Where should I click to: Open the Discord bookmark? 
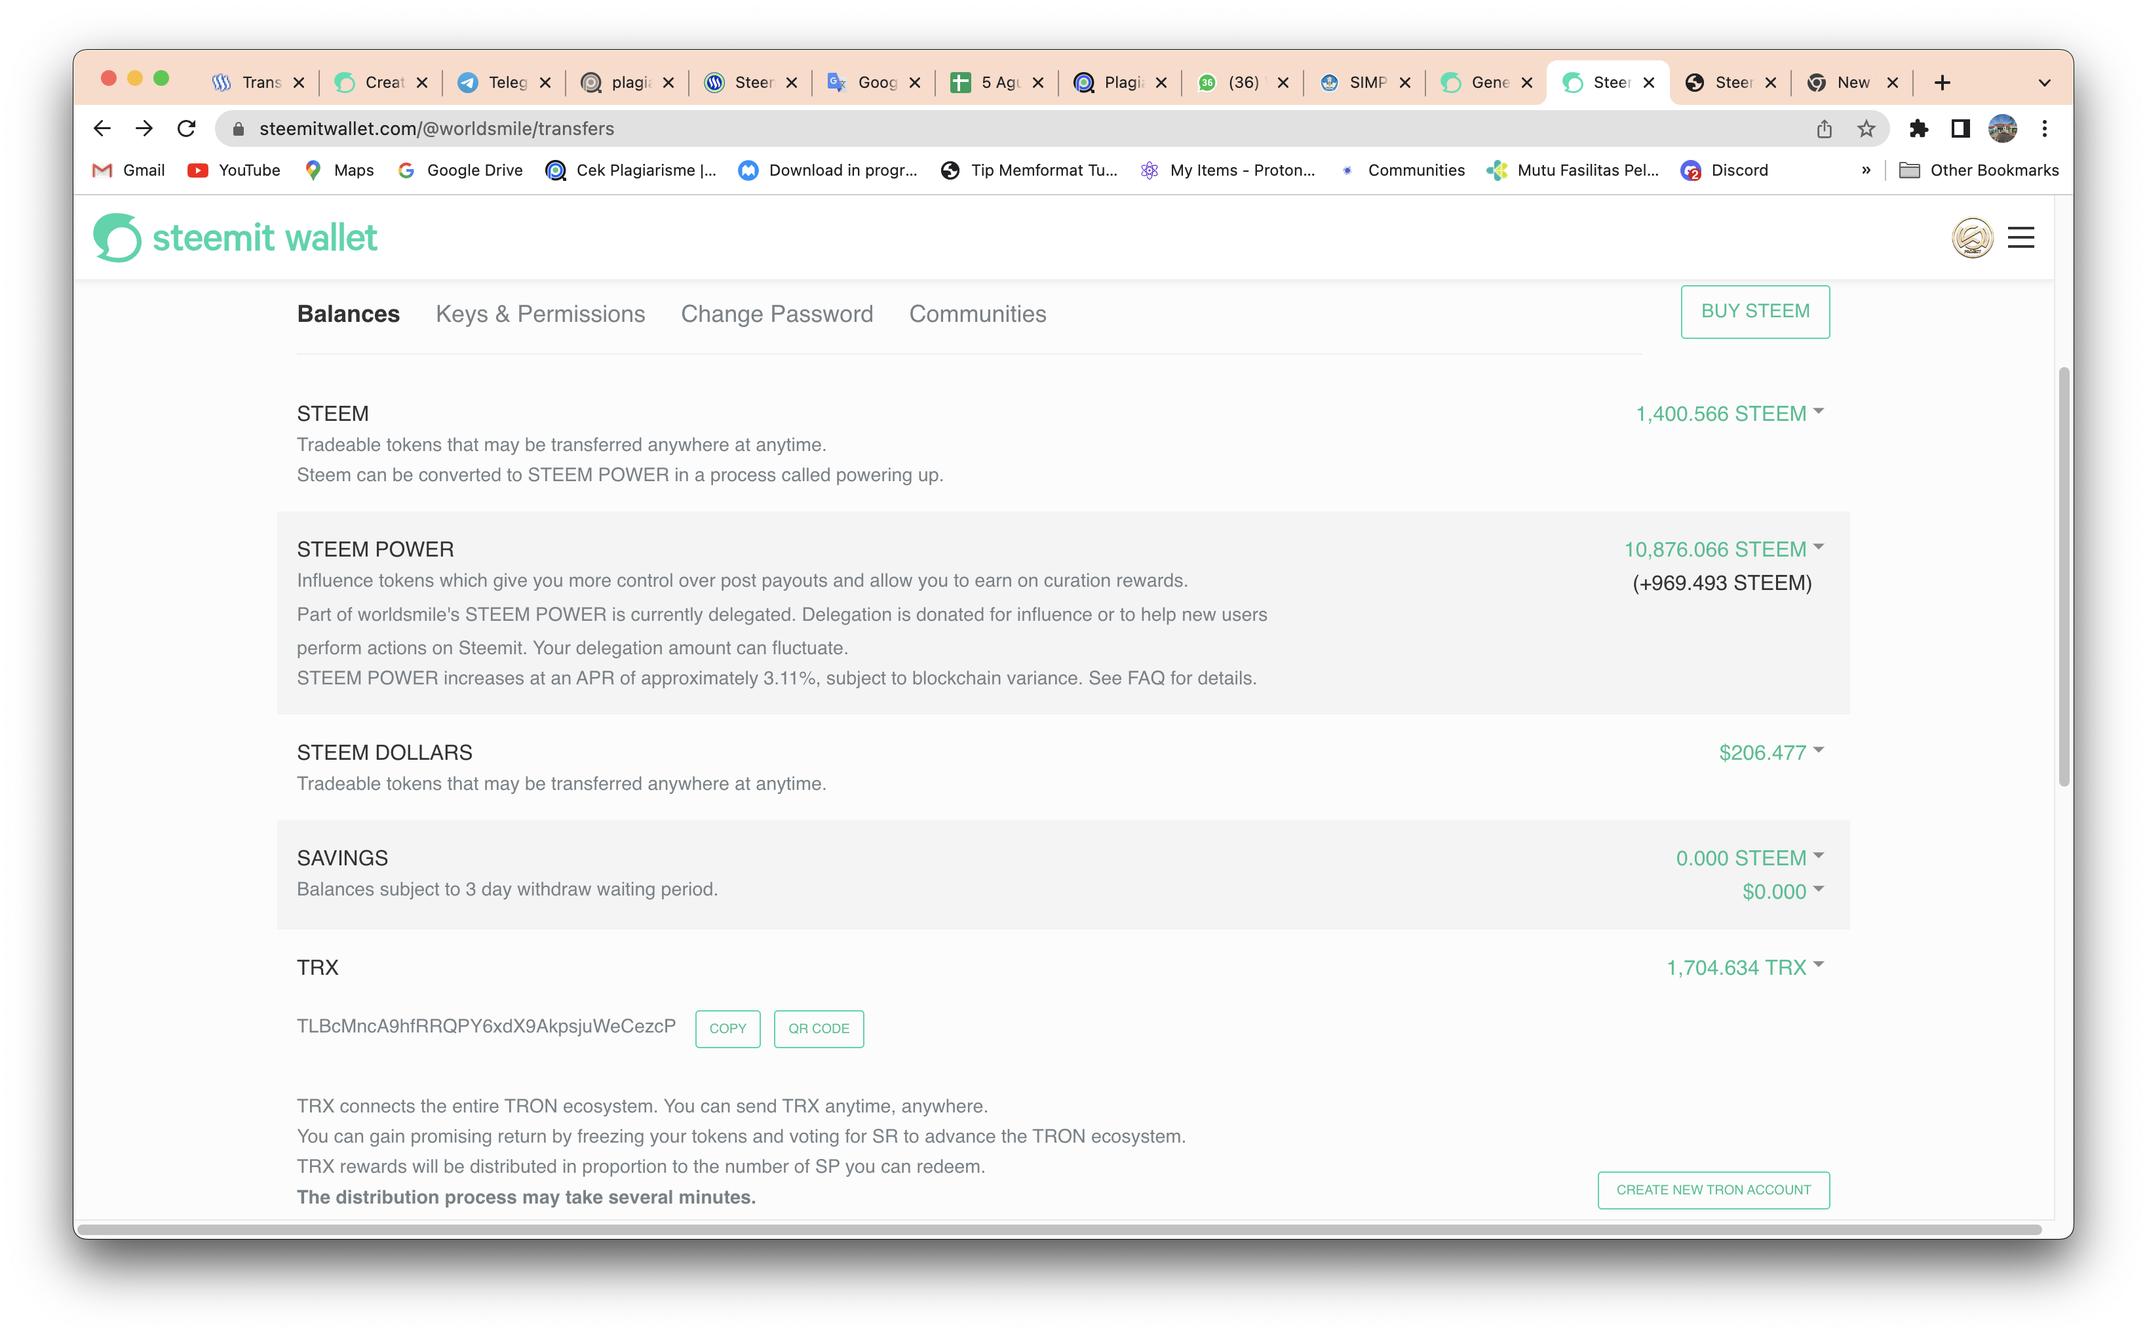(x=1725, y=170)
